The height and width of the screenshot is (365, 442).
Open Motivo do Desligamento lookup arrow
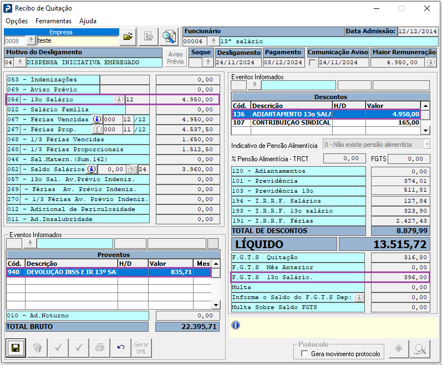click(20, 63)
